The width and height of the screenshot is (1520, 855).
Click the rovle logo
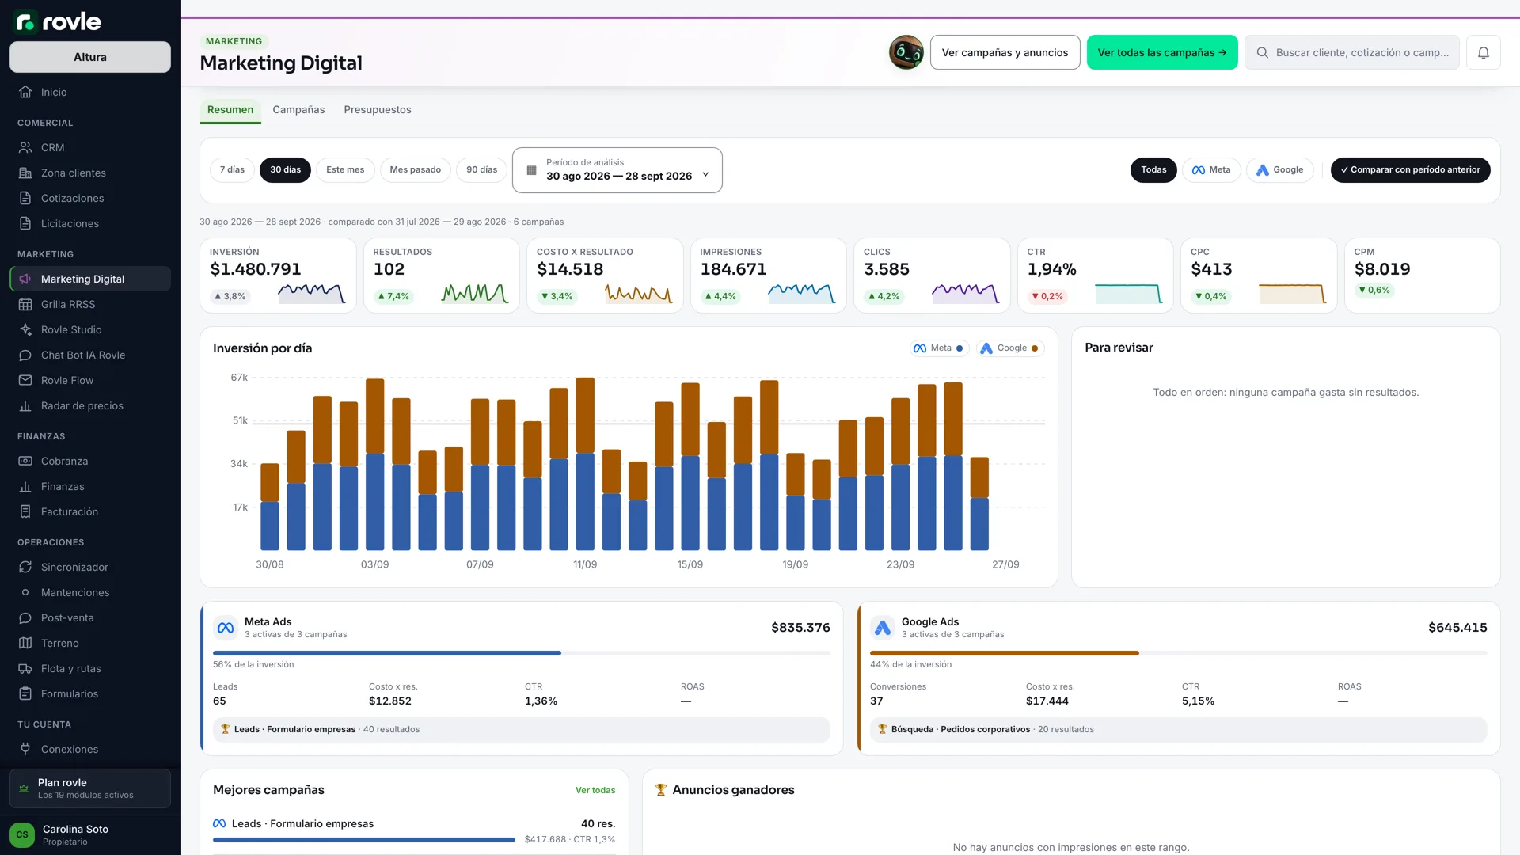pos(59,21)
